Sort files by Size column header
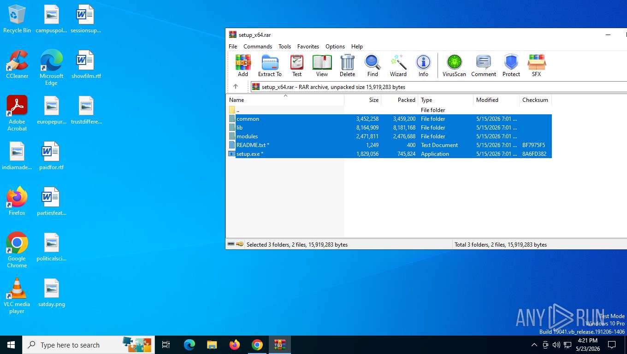 click(363, 100)
